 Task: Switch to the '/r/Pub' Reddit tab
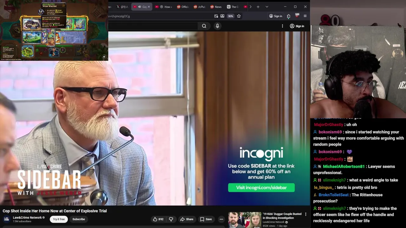[x=200, y=7]
